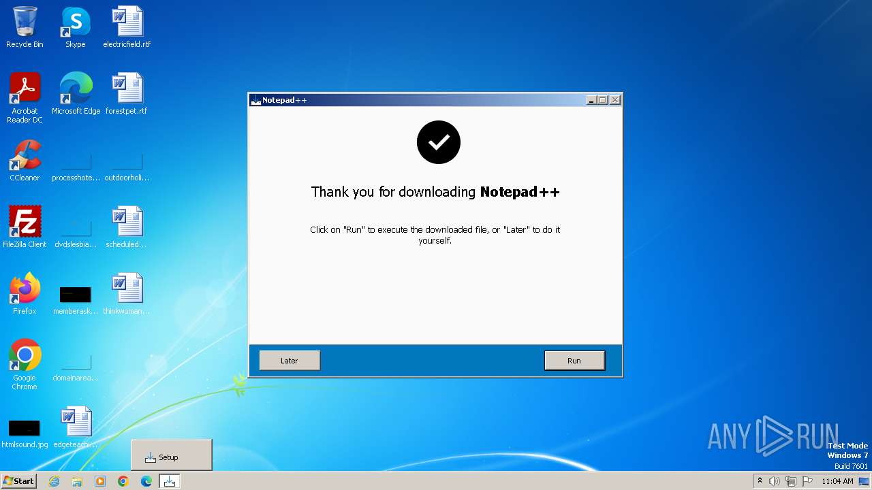Launch Microsoft Edge desktop shortcut
The width and height of the screenshot is (872, 490).
pyautogui.click(x=76, y=94)
